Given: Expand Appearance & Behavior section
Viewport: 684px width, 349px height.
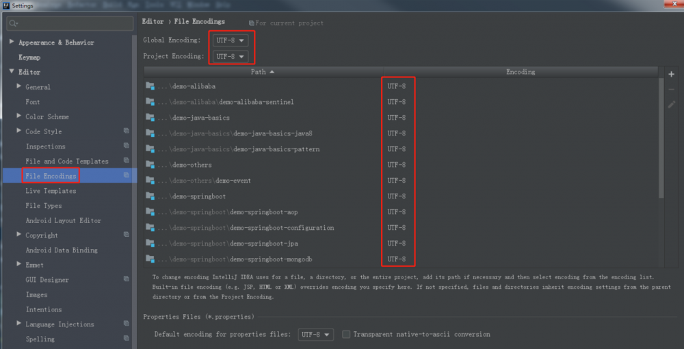Looking at the screenshot, I should click(12, 42).
